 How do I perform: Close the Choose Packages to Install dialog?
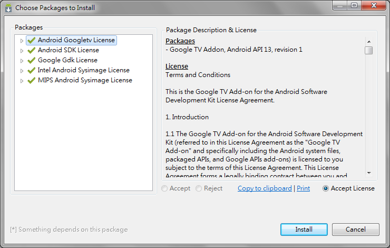click(374, 5)
